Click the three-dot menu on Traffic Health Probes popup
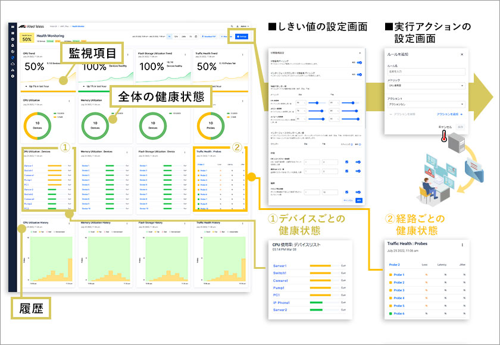This screenshot has width=500, height=345. pyautogui.click(x=462, y=244)
